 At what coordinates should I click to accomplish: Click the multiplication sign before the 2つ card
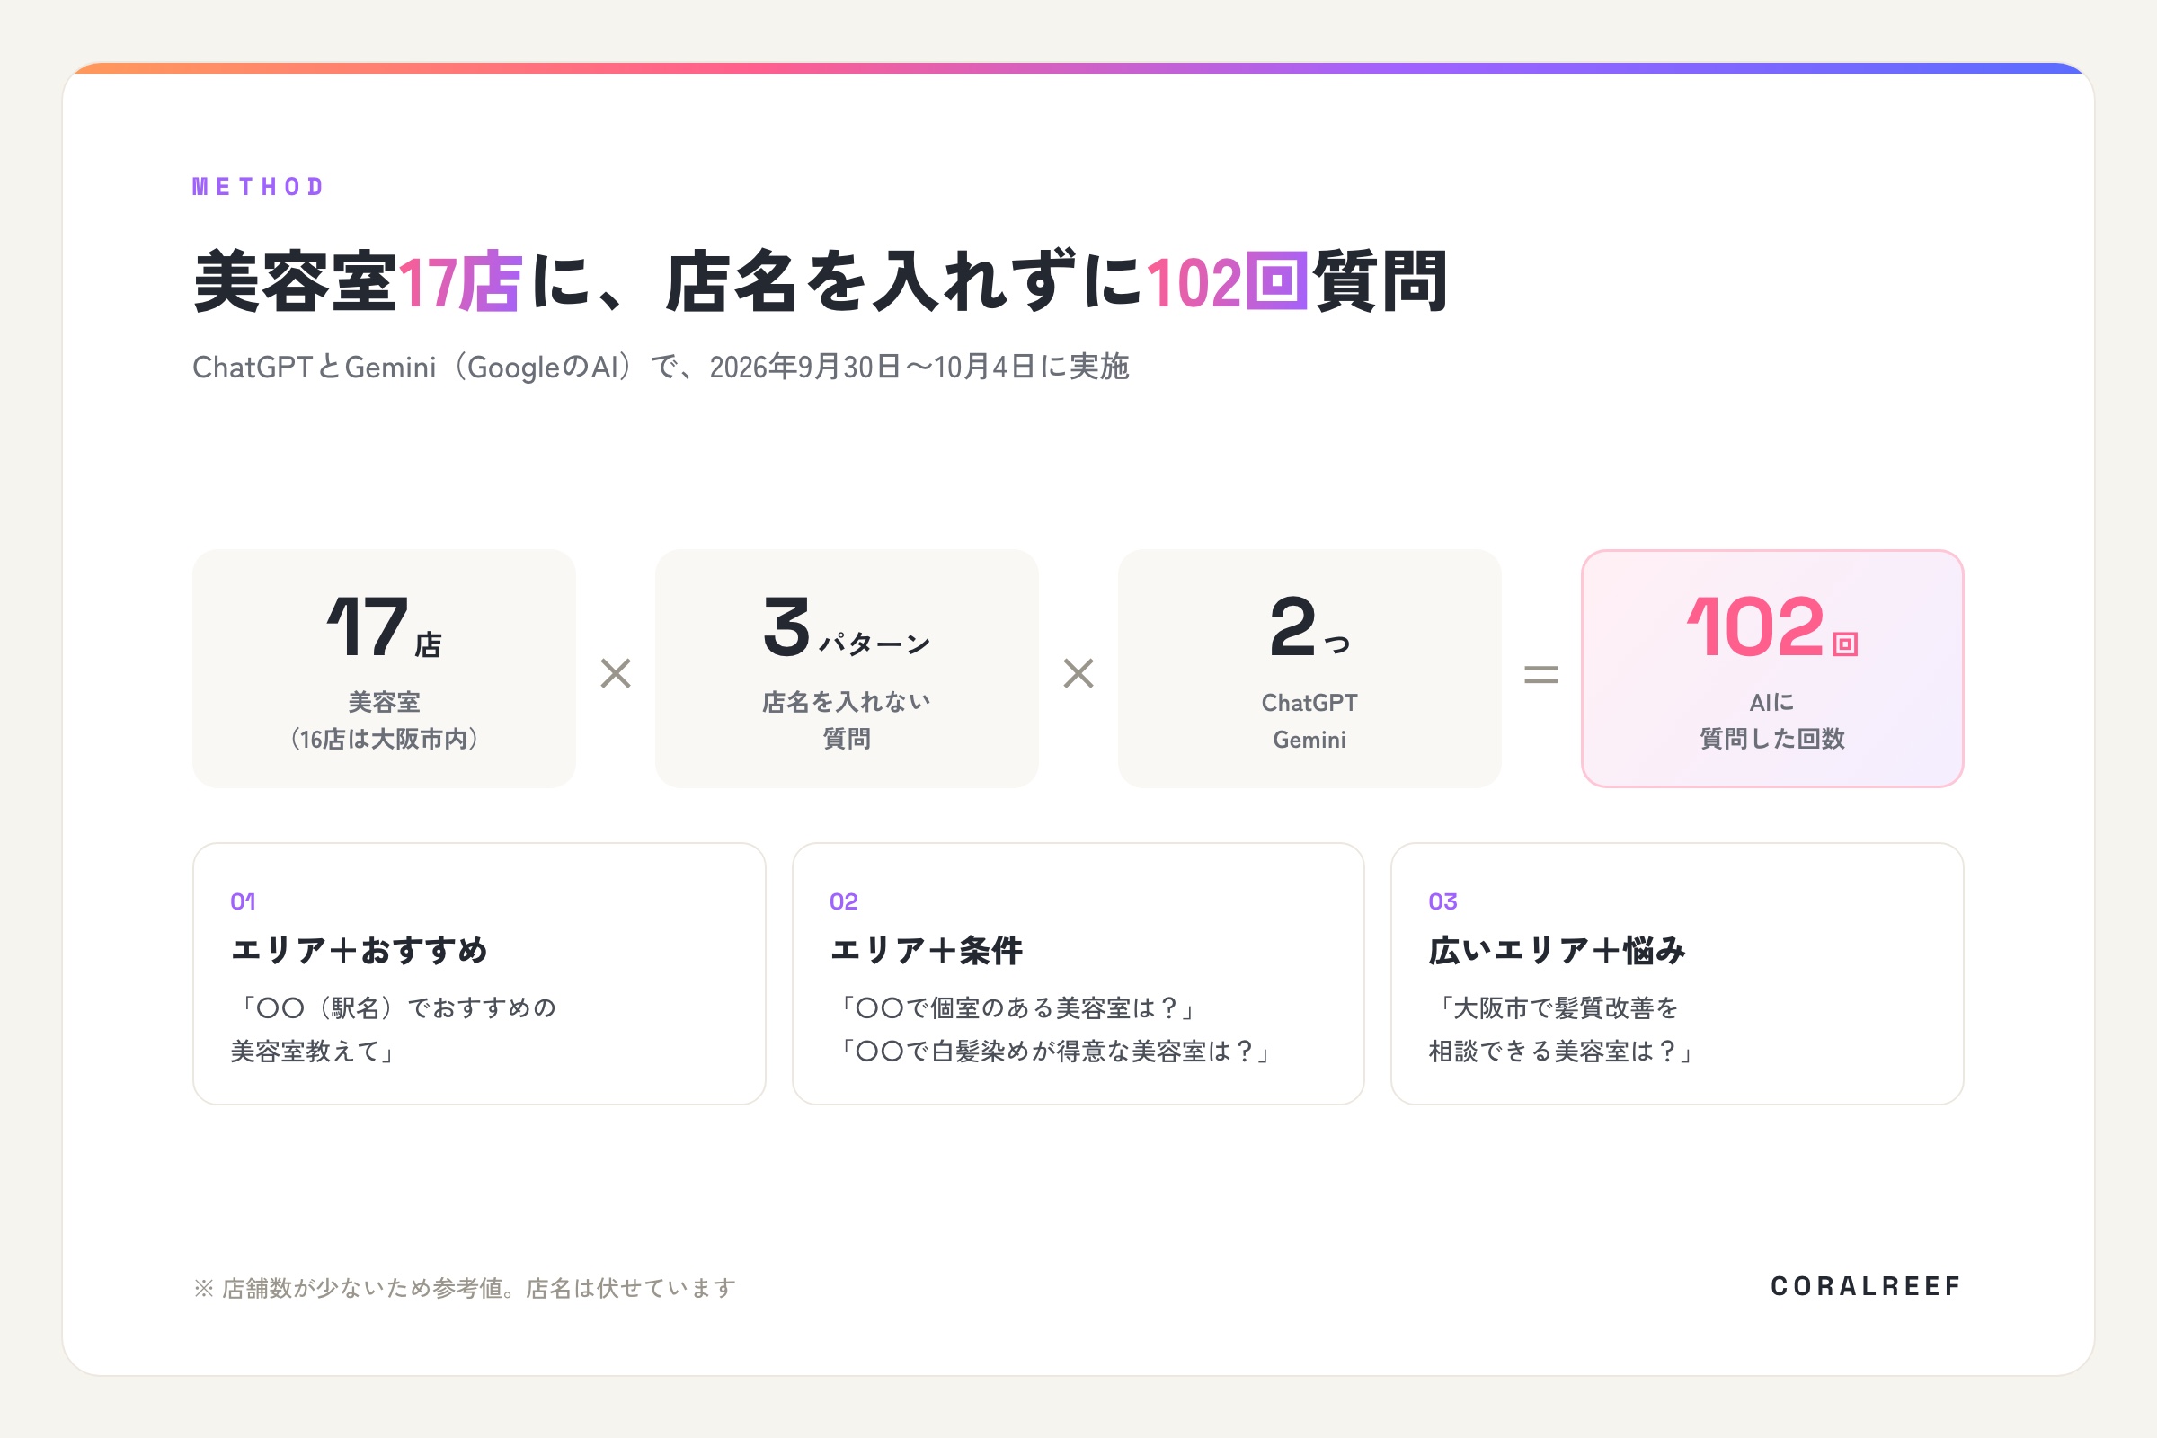(x=1078, y=673)
